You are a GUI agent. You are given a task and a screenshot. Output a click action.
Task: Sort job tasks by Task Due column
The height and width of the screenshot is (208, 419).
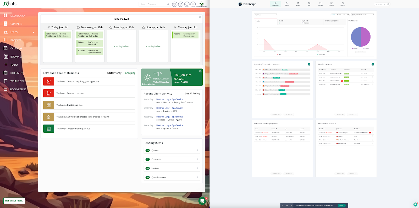(x=322, y=129)
